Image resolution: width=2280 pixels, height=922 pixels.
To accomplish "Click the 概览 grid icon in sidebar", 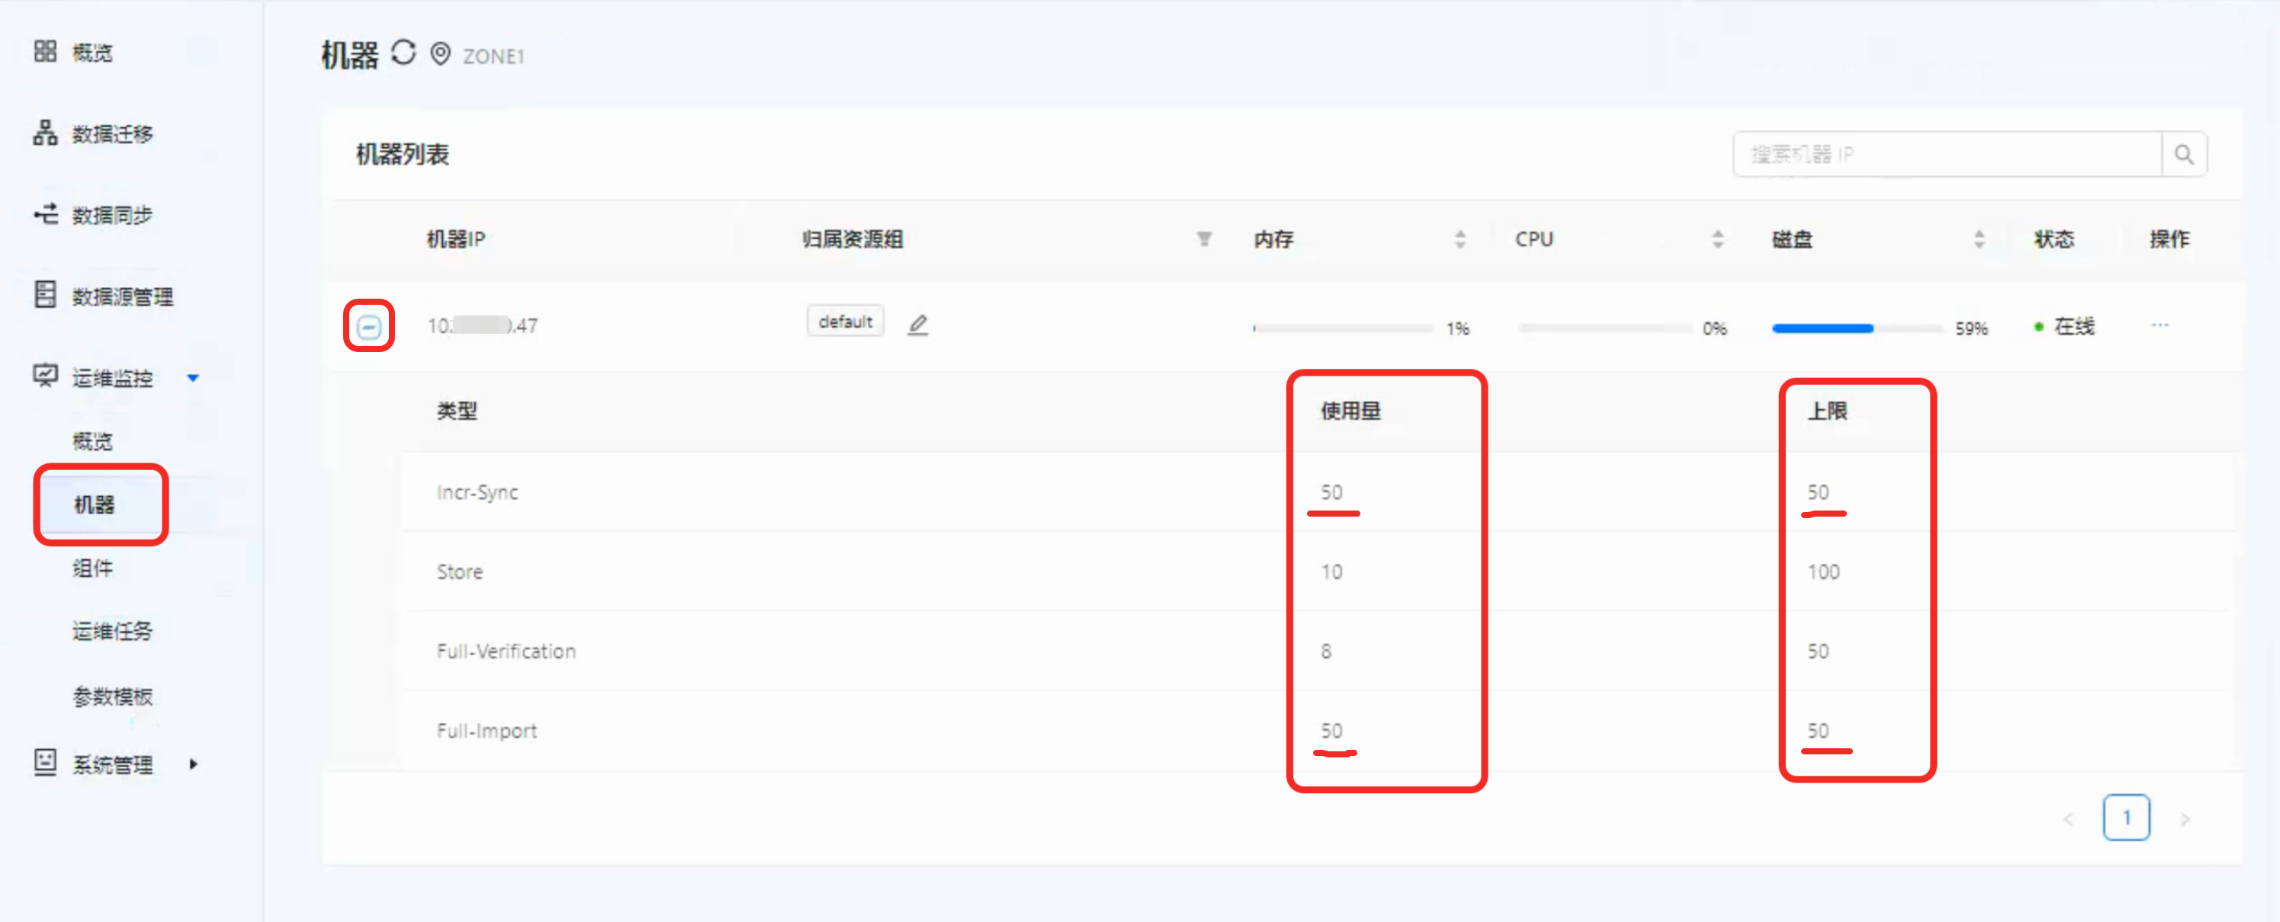I will coord(45,51).
